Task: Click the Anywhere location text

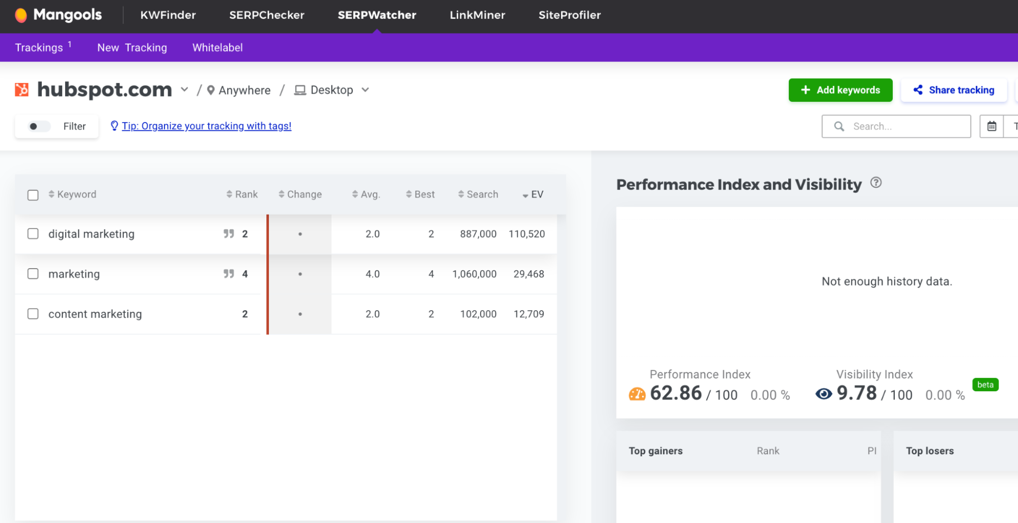Action: click(244, 90)
